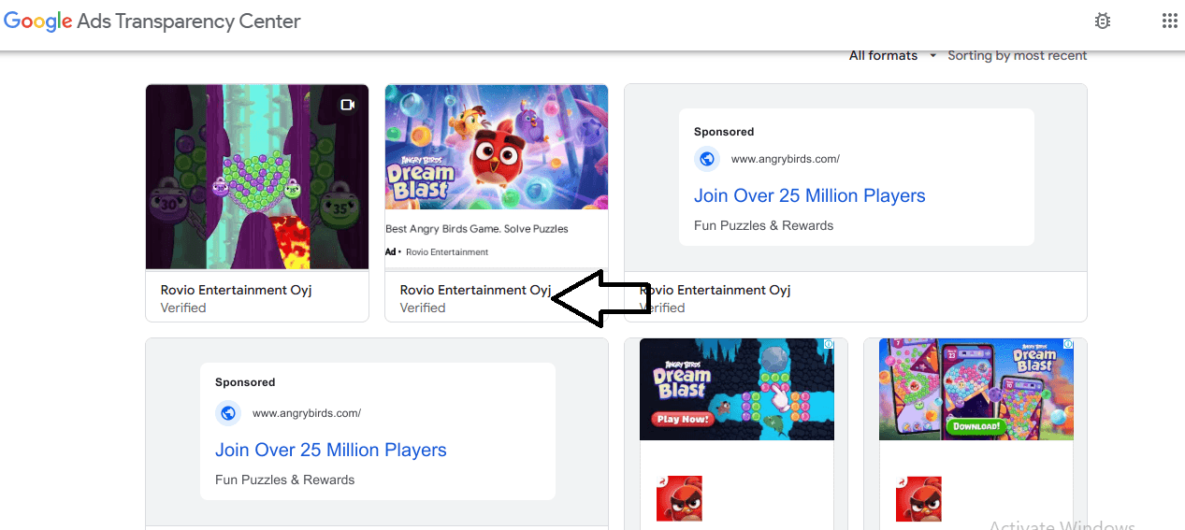Open the Dream Blast phones Download banner ad
1185x530 pixels.
(x=976, y=389)
